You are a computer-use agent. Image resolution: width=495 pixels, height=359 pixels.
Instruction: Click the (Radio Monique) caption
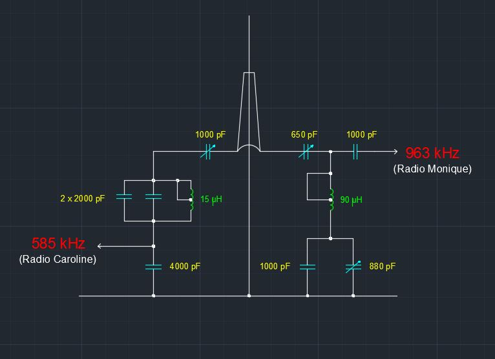[432, 169]
